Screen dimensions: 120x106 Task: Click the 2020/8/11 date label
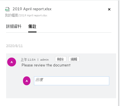(14, 46)
